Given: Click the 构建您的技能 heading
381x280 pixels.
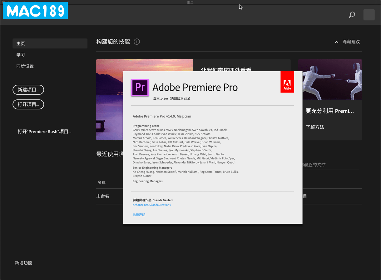Looking at the screenshot, I should tap(113, 42).
